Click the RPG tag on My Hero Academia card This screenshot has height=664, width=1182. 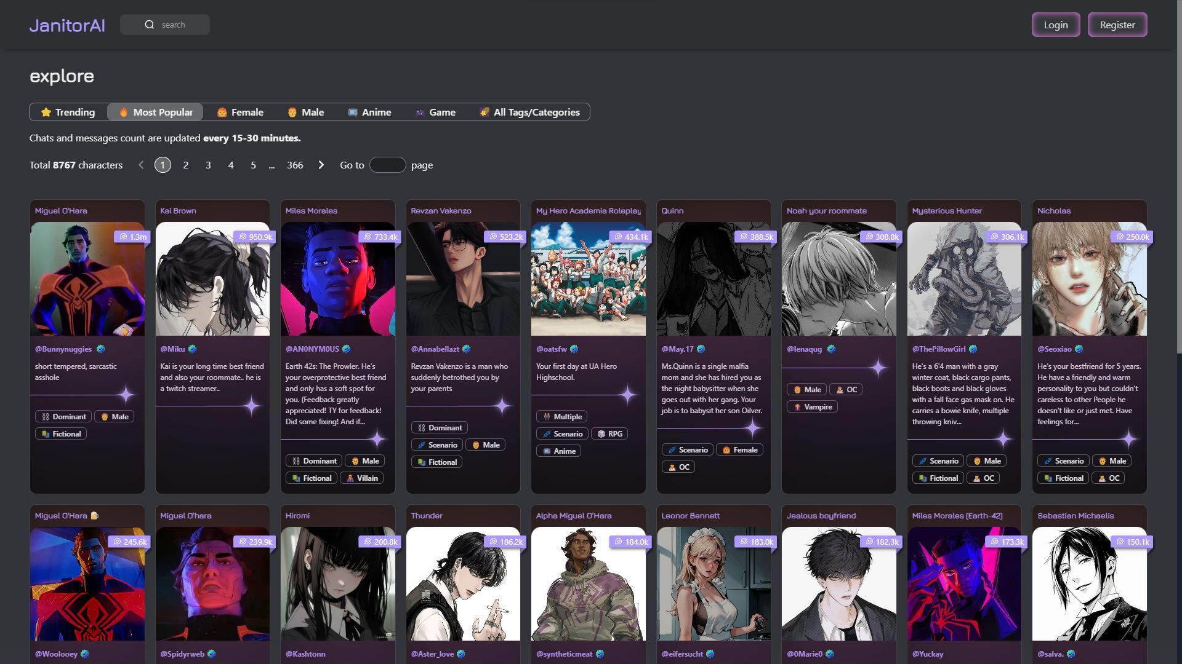tap(609, 434)
